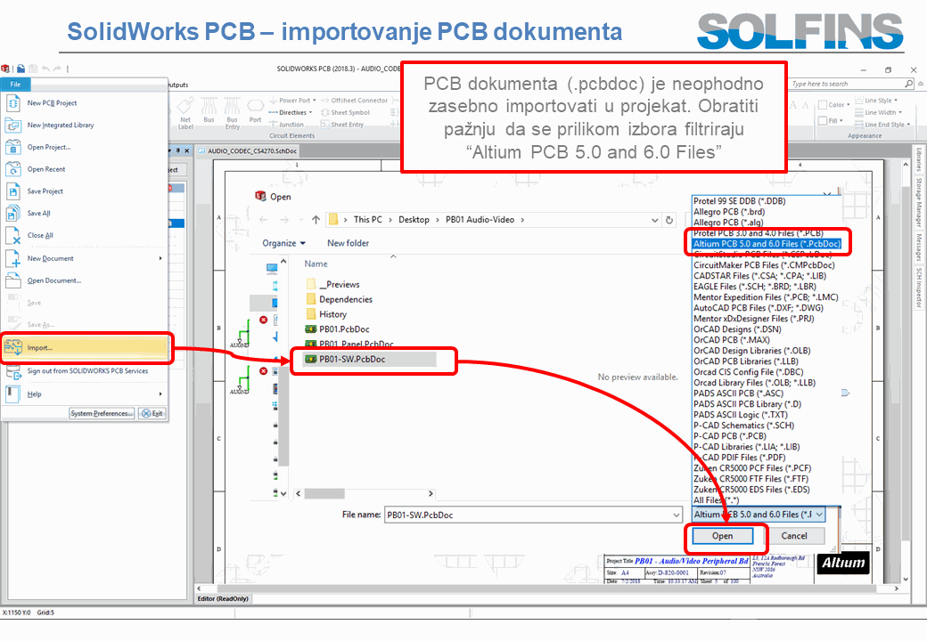This screenshot has width=927, height=641.
Task: Click the Import icon in File menu
Action: click(13, 347)
